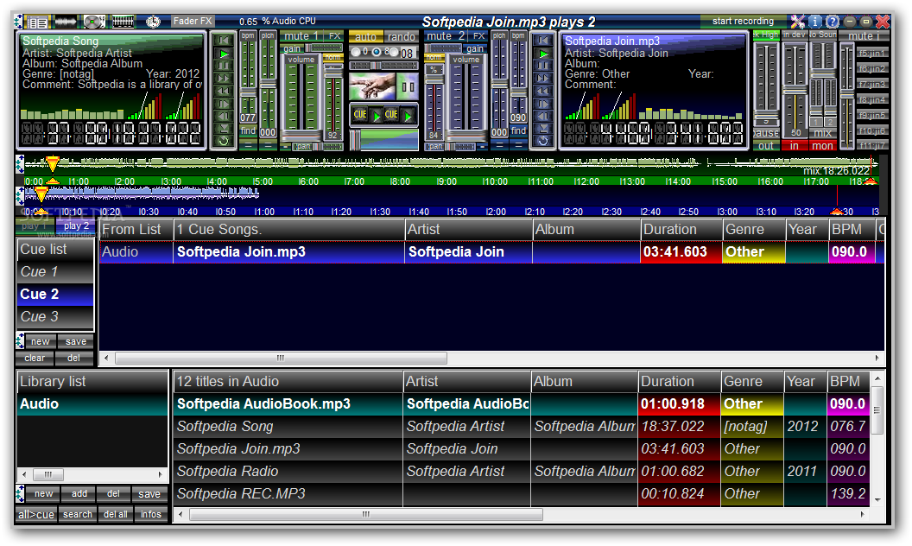Click the add button under Library list

click(x=79, y=493)
